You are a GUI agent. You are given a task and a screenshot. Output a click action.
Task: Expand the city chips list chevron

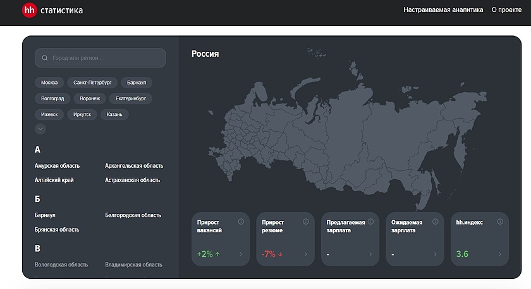(x=40, y=129)
